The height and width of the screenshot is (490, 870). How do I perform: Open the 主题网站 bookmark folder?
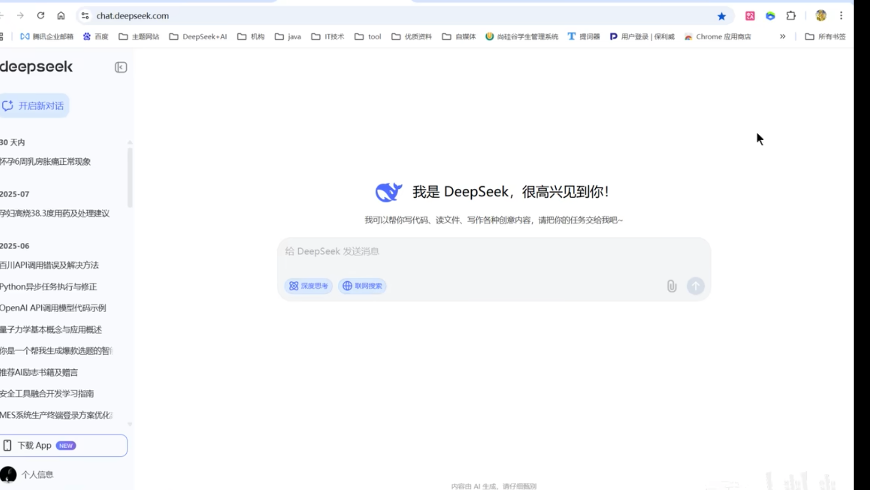click(139, 37)
